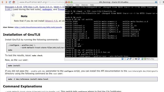Screen dimensions: 164x92
Task: Click the hard disk activity indicator in VirtualBox
Action: [122, 59]
